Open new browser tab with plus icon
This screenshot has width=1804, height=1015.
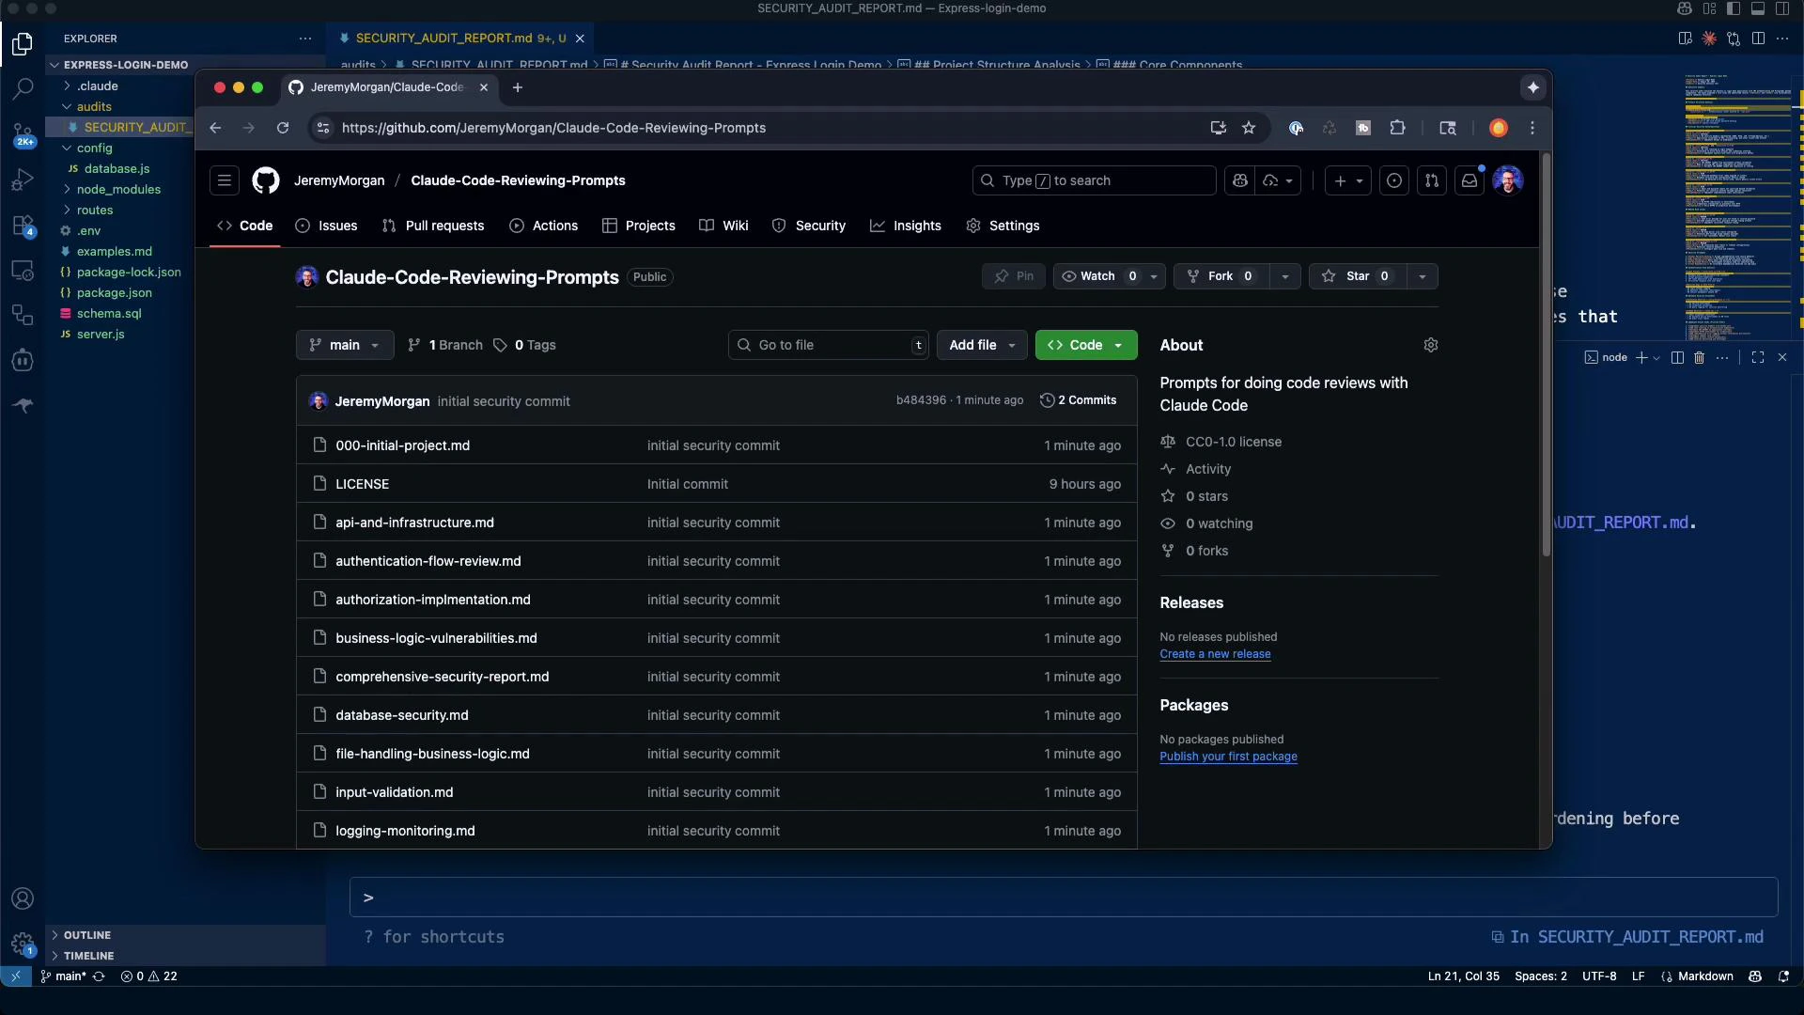coord(518,87)
